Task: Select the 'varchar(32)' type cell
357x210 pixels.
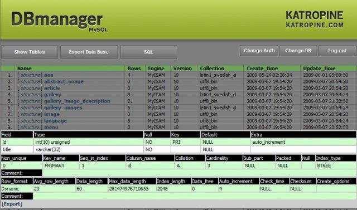Action: pos(88,149)
